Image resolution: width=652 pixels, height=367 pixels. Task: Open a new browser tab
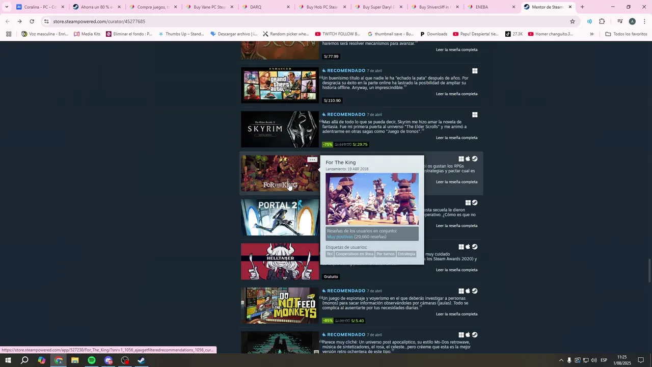point(582,7)
